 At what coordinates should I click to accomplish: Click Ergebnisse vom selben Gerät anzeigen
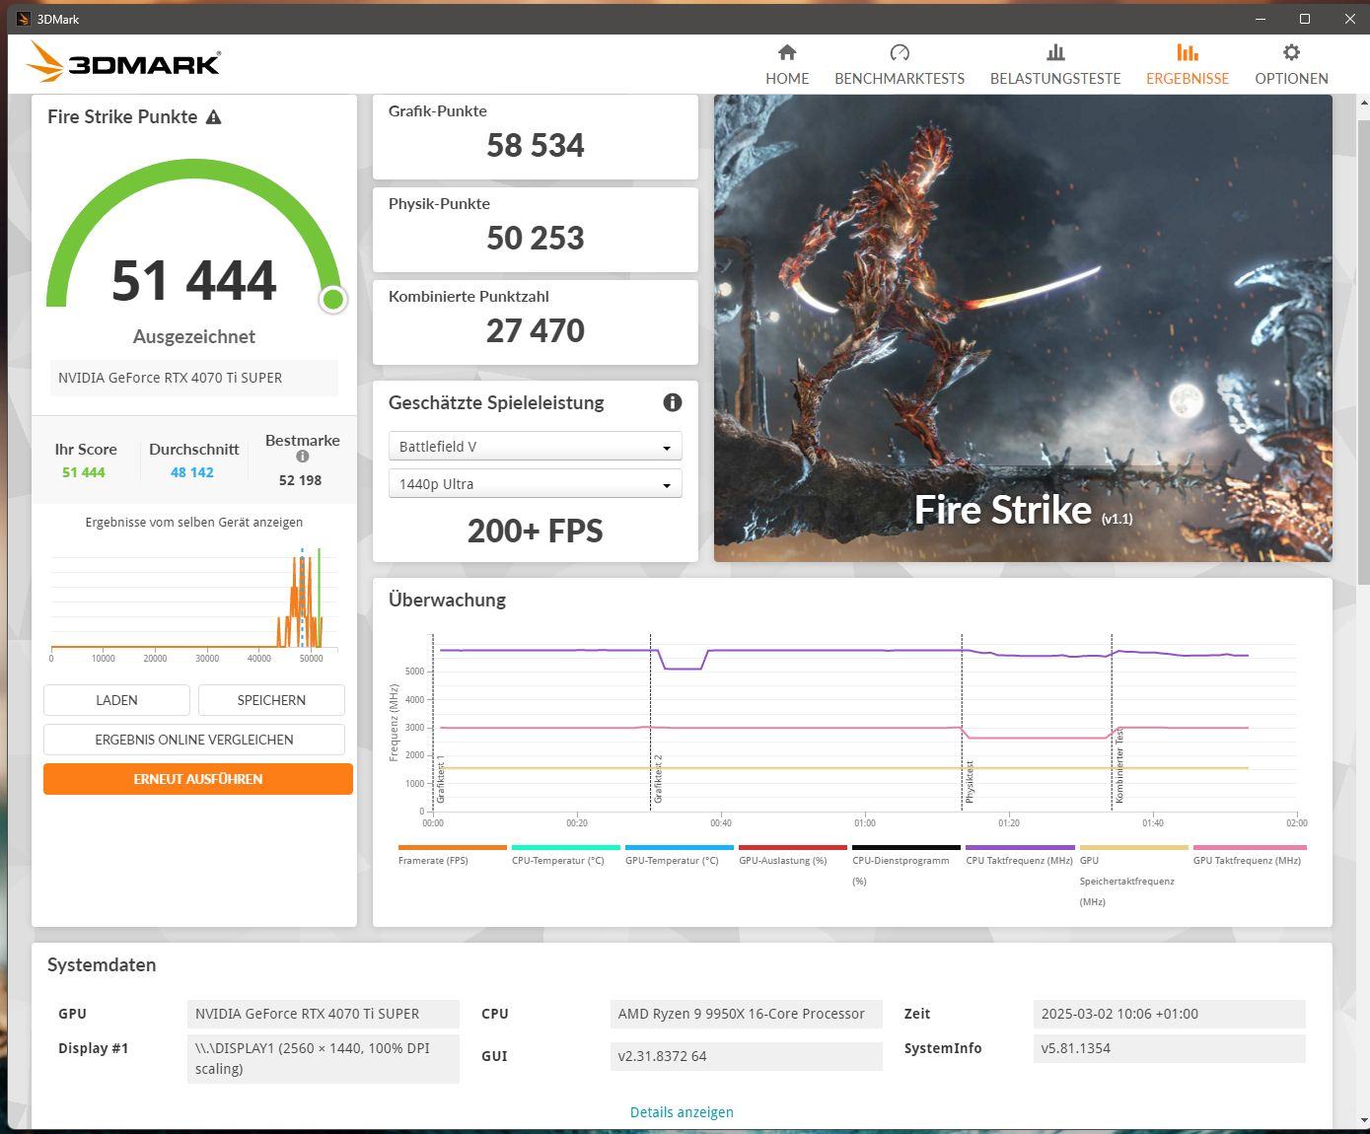pyautogui.click(x=194, y=523)
